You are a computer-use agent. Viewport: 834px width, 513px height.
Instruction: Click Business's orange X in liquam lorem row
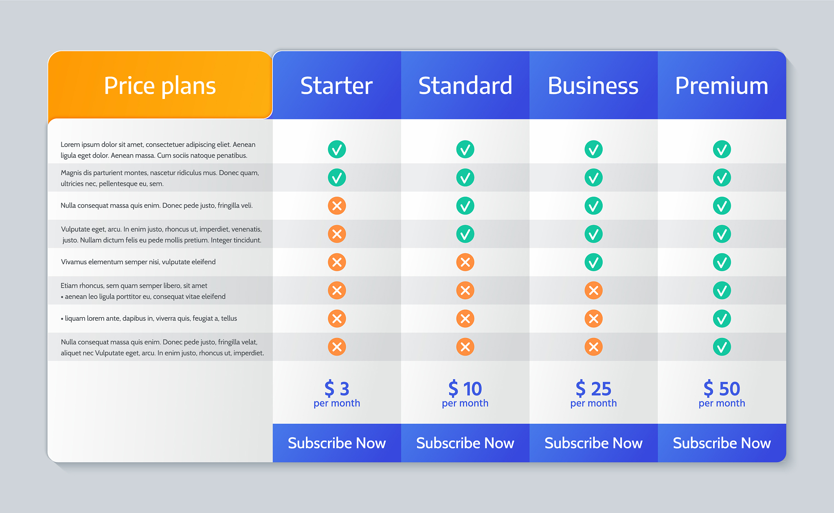click(593, 318)
